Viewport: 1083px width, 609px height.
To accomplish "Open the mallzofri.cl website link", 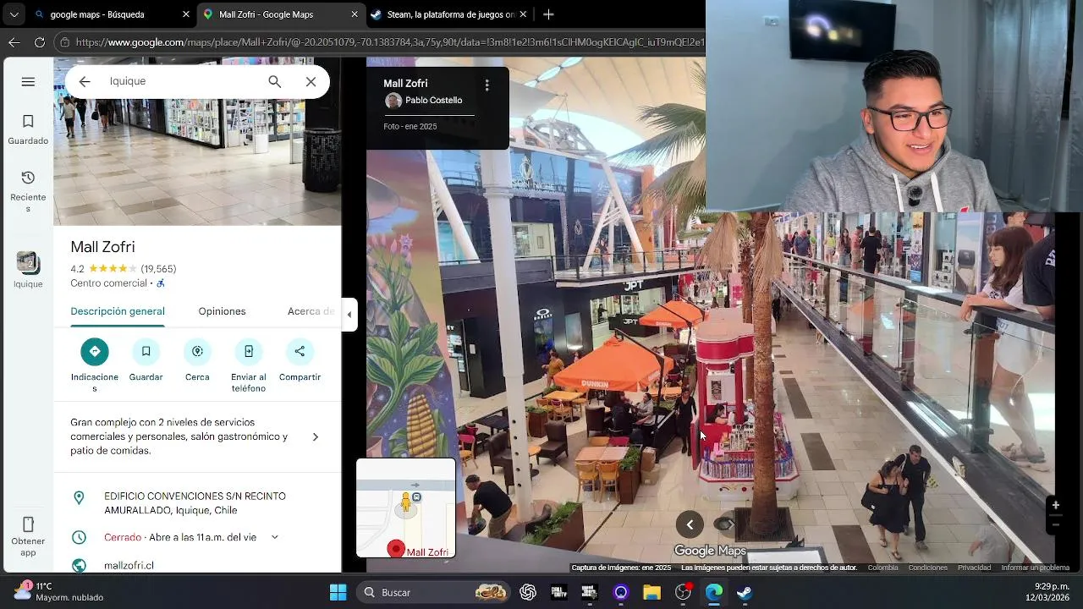I will [x=129, y=565].
